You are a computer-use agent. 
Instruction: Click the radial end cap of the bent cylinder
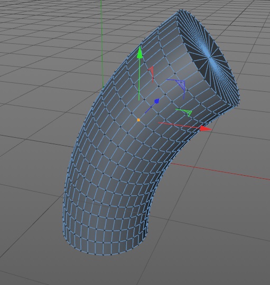[210, 58]
